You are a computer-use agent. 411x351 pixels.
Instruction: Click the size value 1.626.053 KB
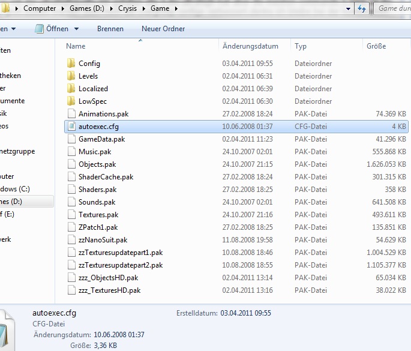(386, 164)
